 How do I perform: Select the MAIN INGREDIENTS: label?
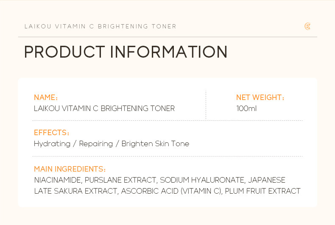[70, 169]
